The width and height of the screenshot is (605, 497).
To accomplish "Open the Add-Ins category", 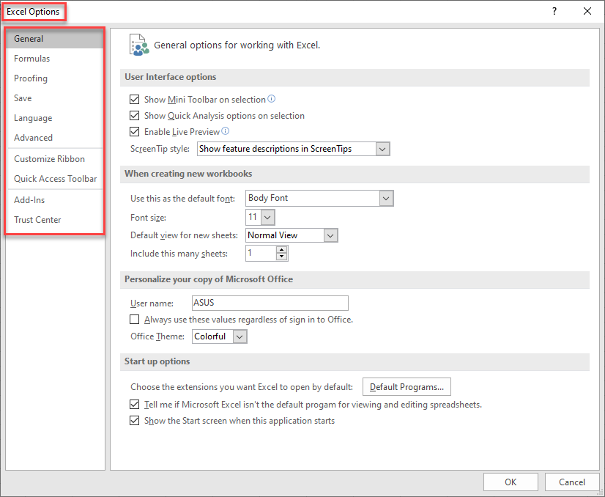I will point(55,199).
